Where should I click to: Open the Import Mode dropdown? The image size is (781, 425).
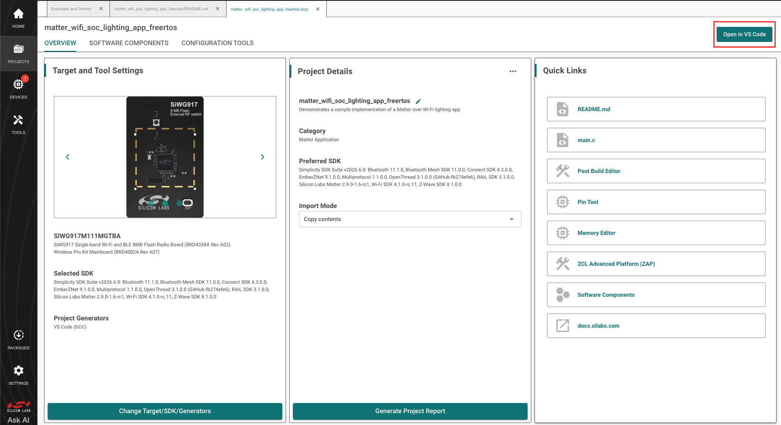point(410,219)
